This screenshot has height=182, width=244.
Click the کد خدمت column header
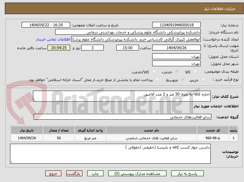coord(213,130)
